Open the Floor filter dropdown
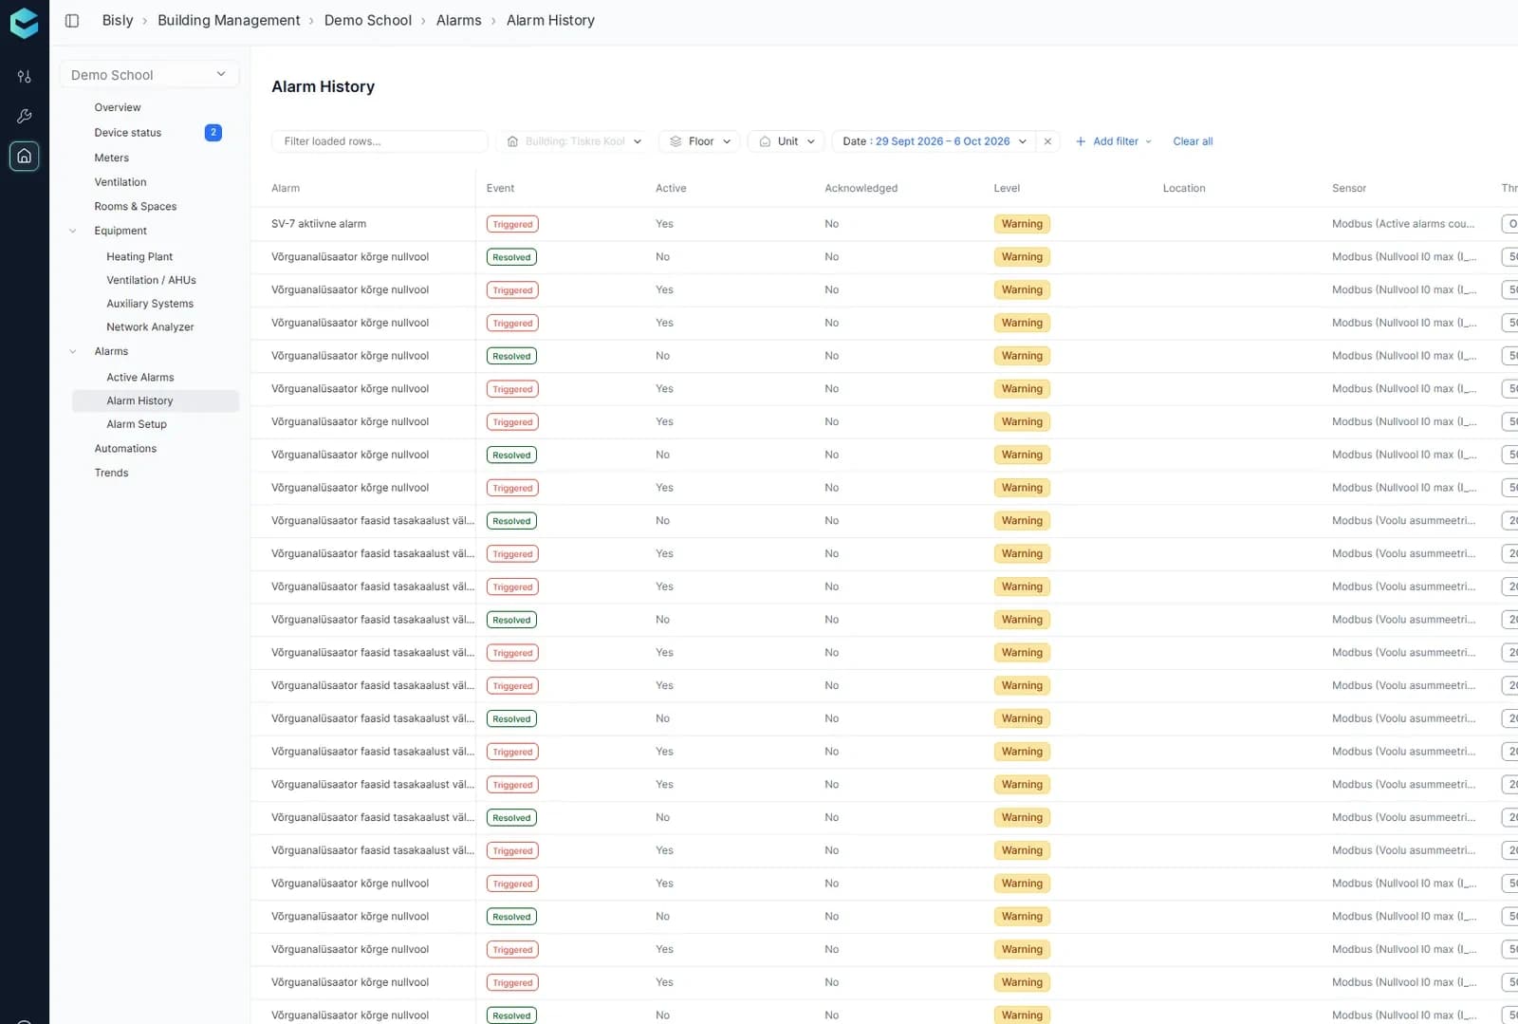Image resolution: width=1518 pixels, height=1024 pixels. (x=700, y=141)
